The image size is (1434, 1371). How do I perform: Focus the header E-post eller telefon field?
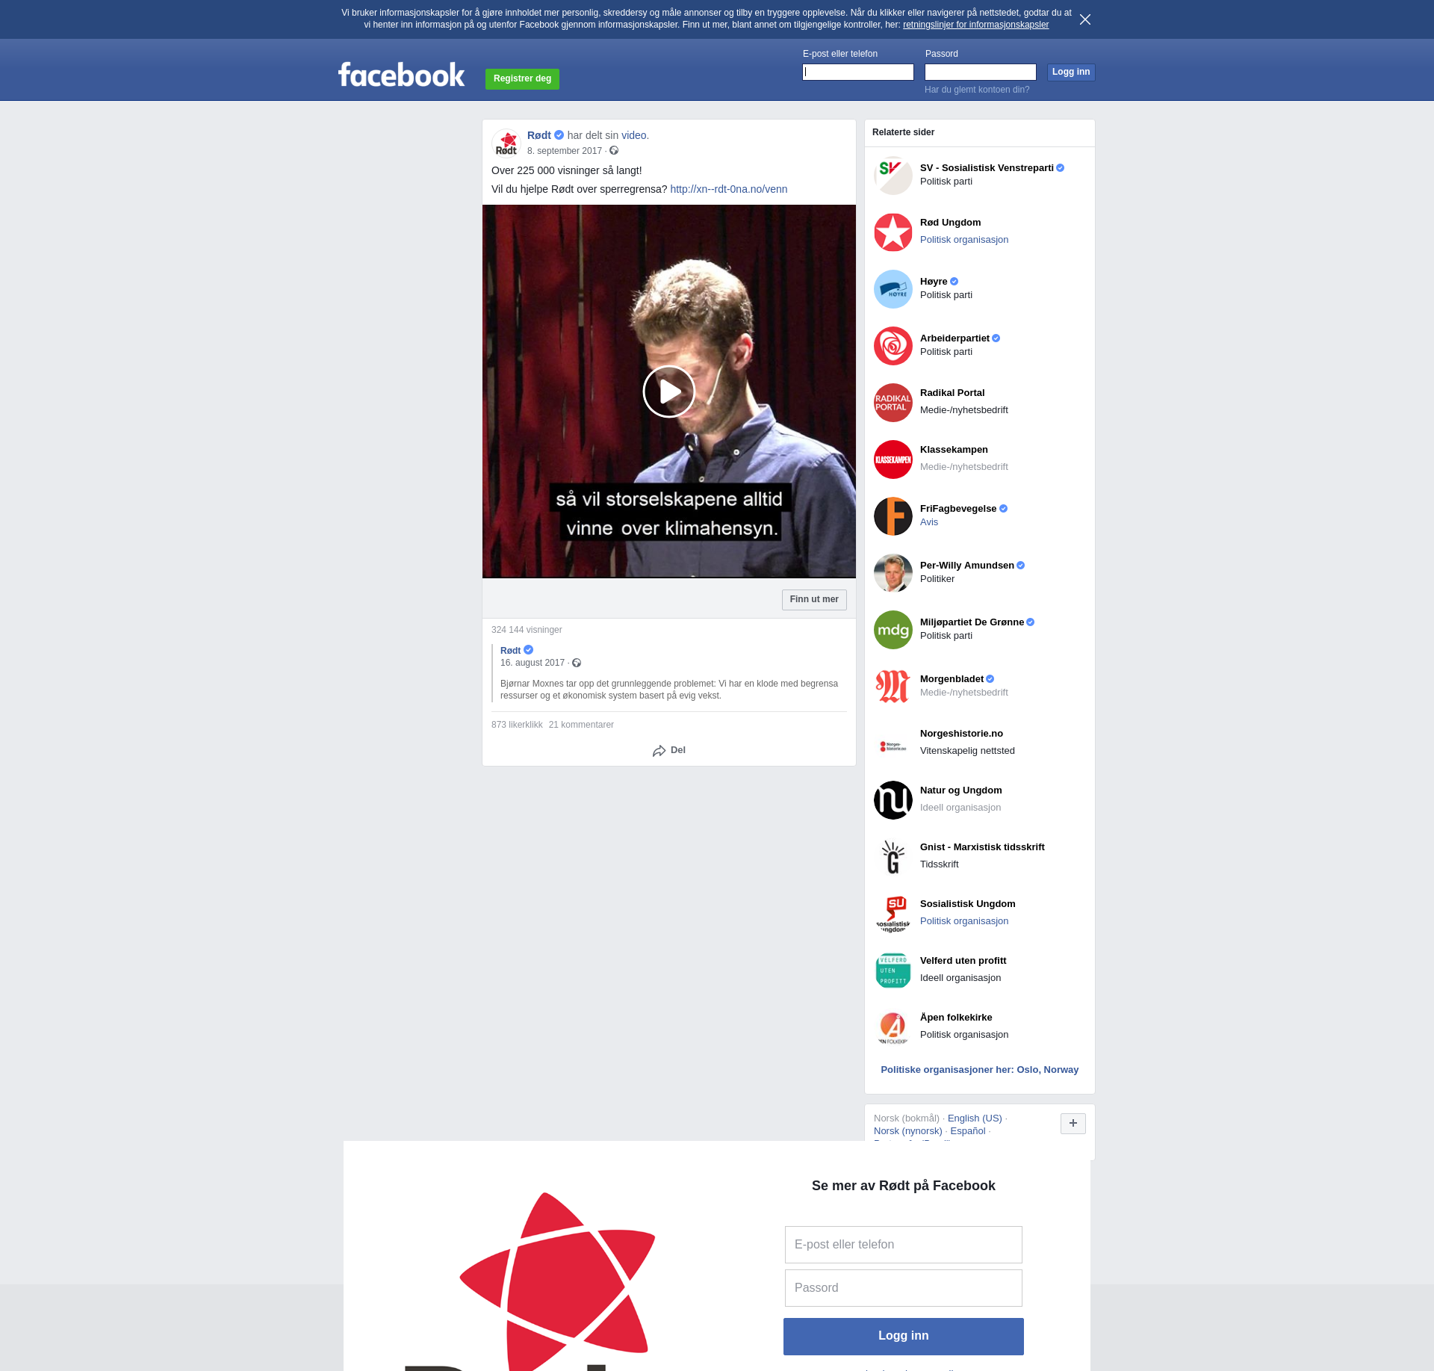(x=857, y=72)
